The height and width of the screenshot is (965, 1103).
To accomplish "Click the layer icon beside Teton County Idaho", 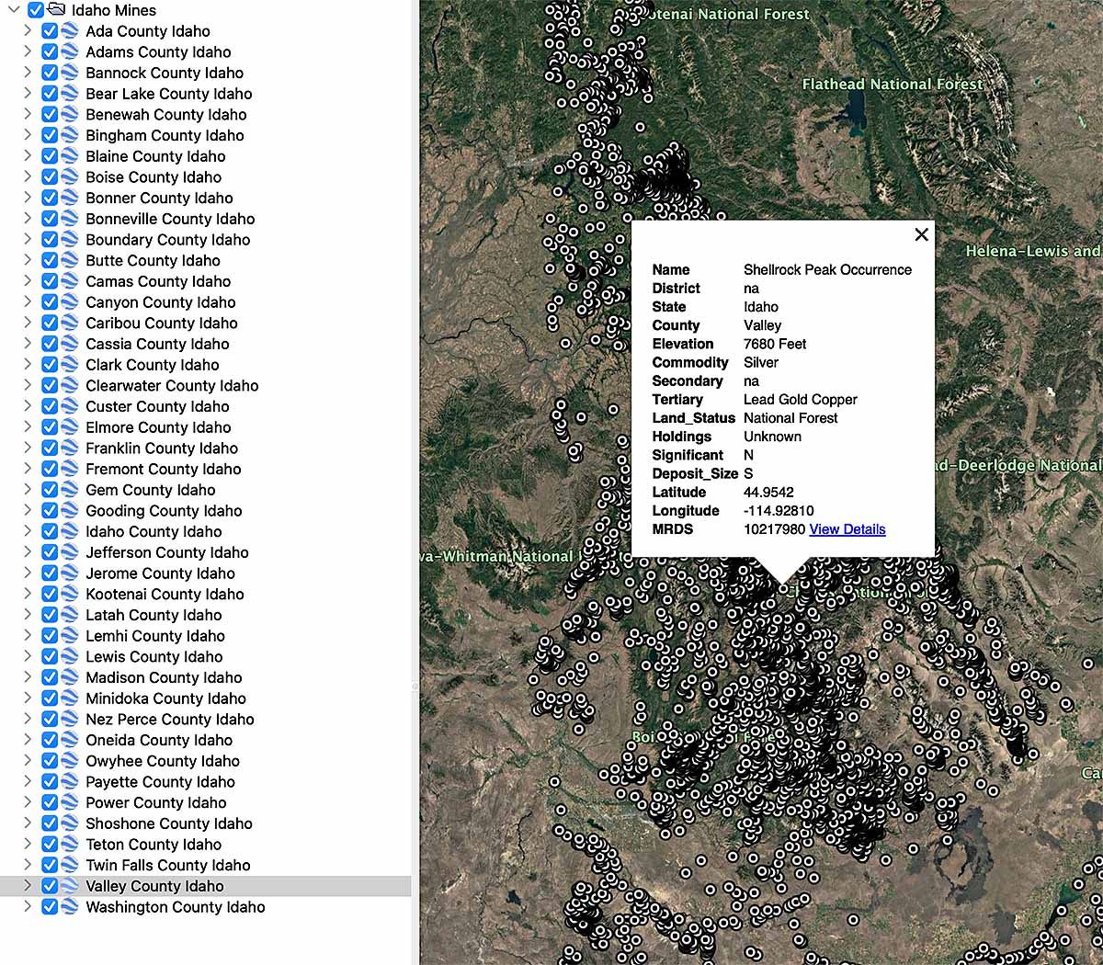I will (70, 844).
